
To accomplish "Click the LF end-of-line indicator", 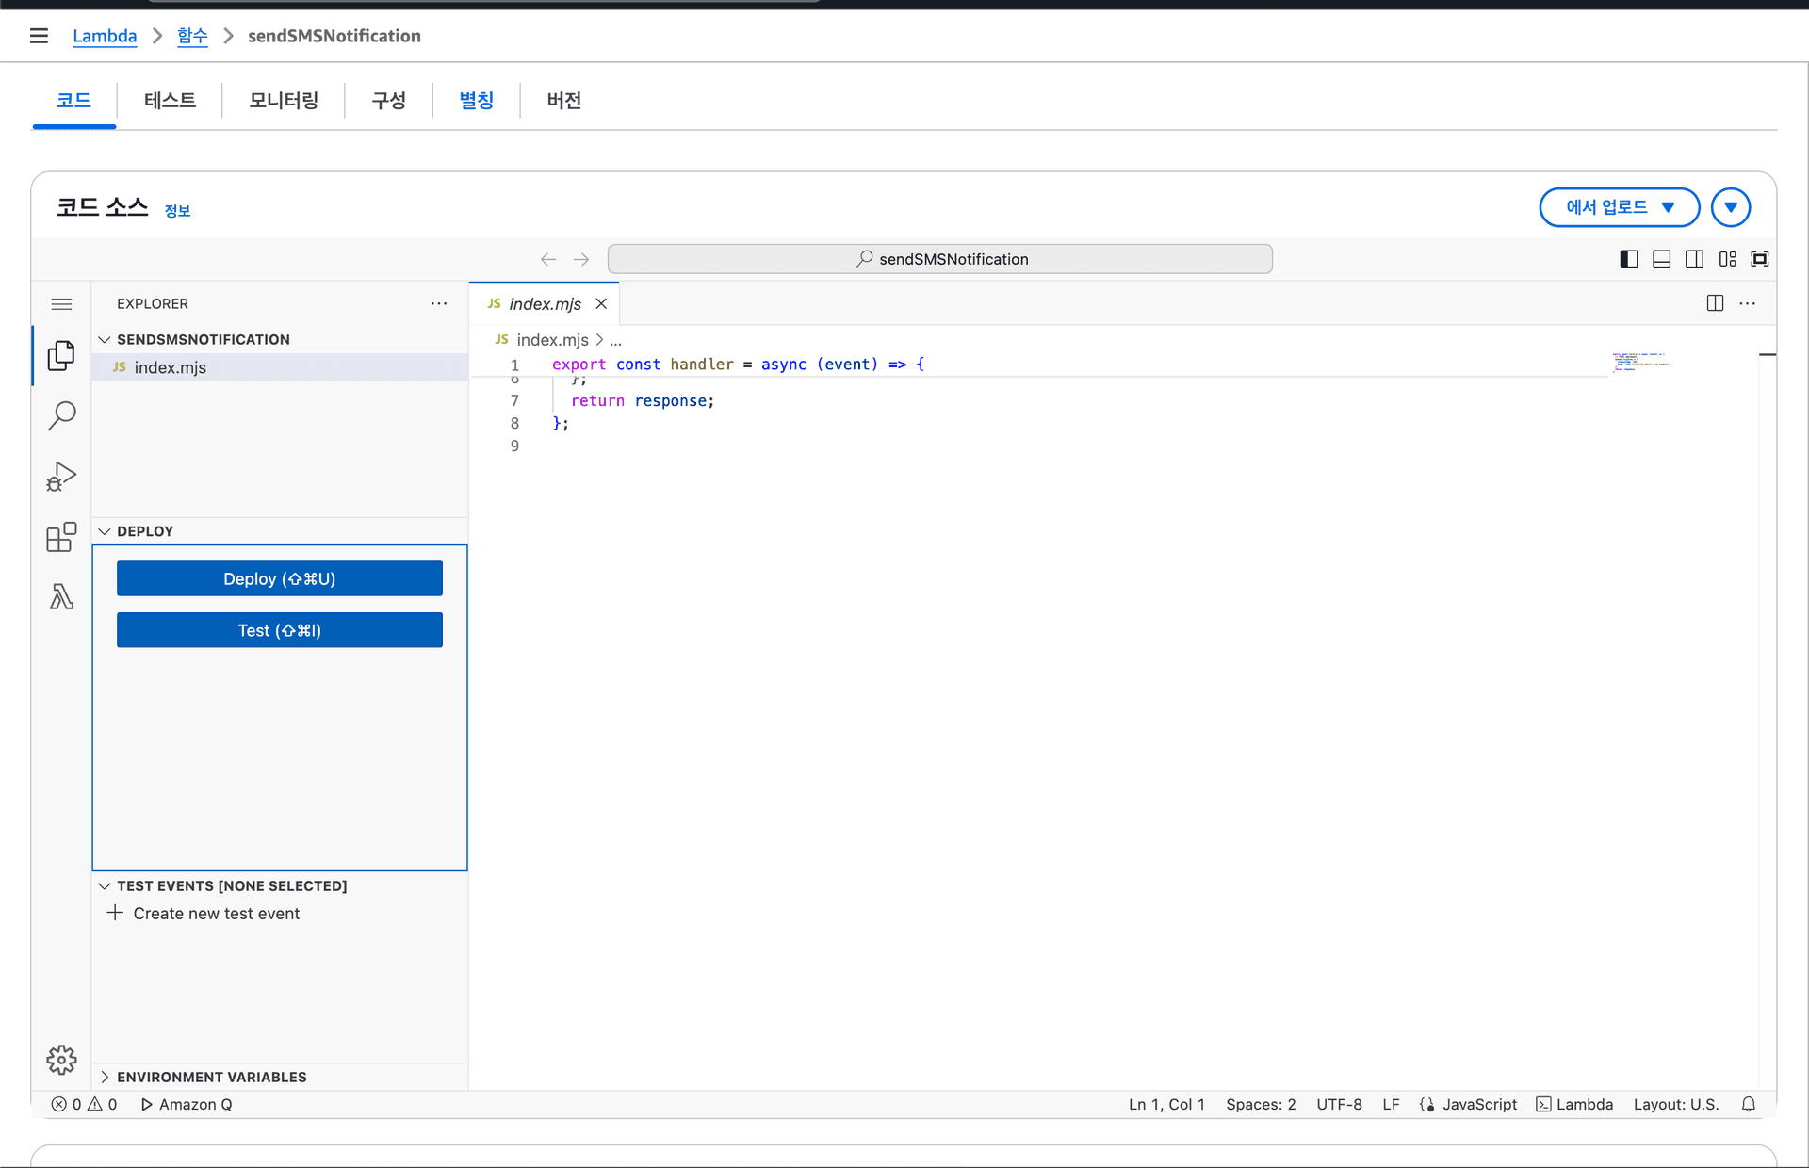I will (x=1391, y=1104).
